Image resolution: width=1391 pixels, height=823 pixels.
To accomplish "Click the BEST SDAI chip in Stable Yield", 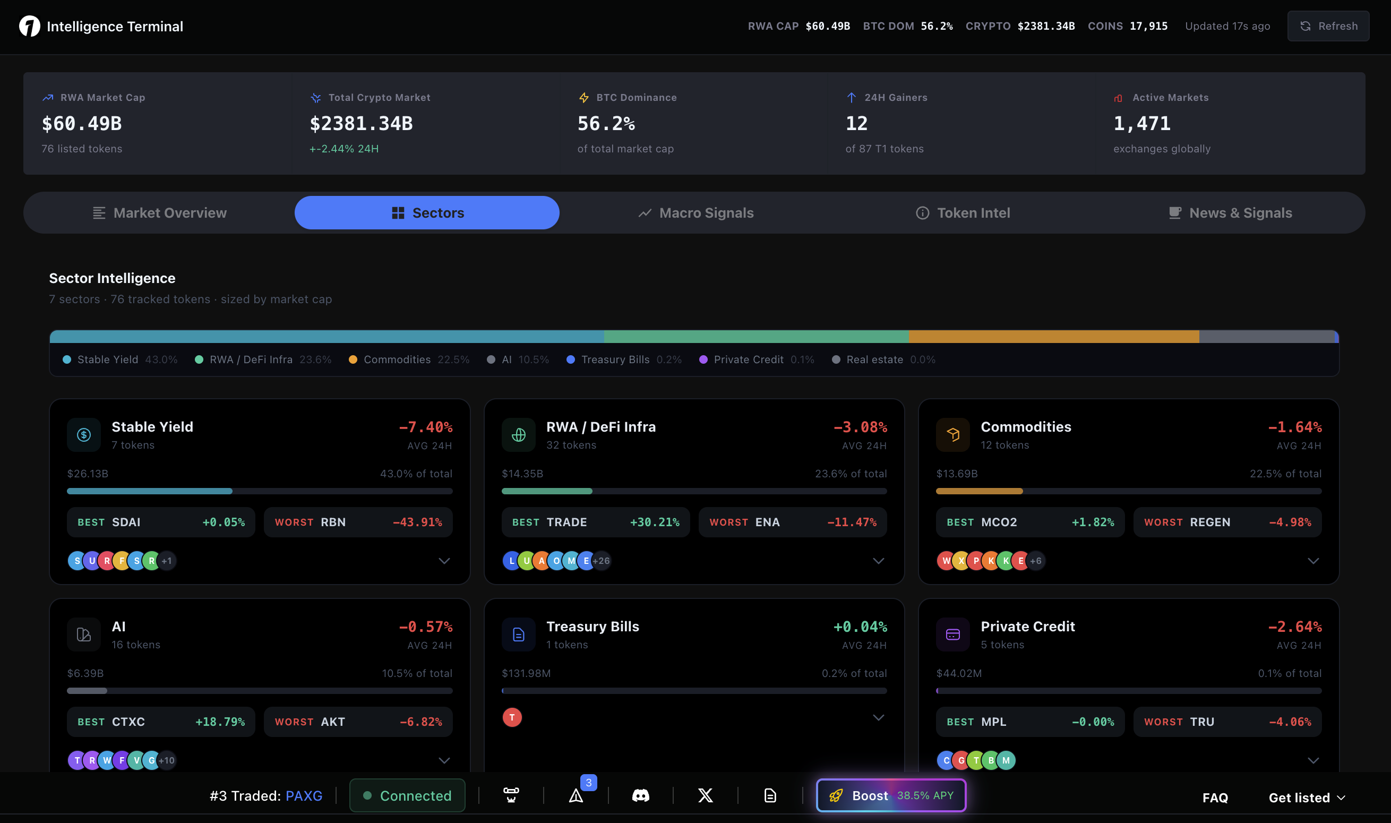I will pos(161,522).
